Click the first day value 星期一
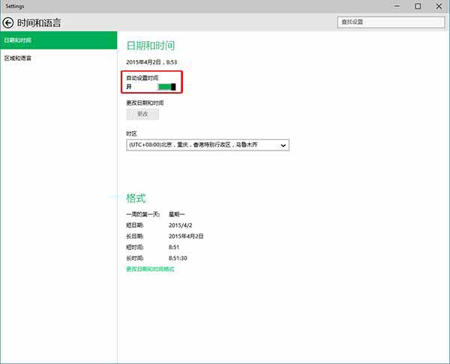The image size is (450, 364). tap(177, 214)
